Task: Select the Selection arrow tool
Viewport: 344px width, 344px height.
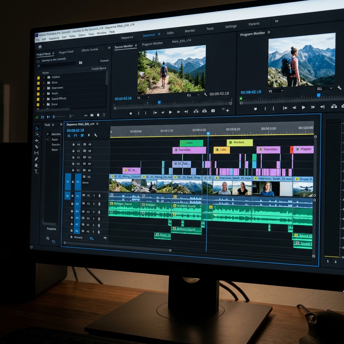Action: coord(37,128)
